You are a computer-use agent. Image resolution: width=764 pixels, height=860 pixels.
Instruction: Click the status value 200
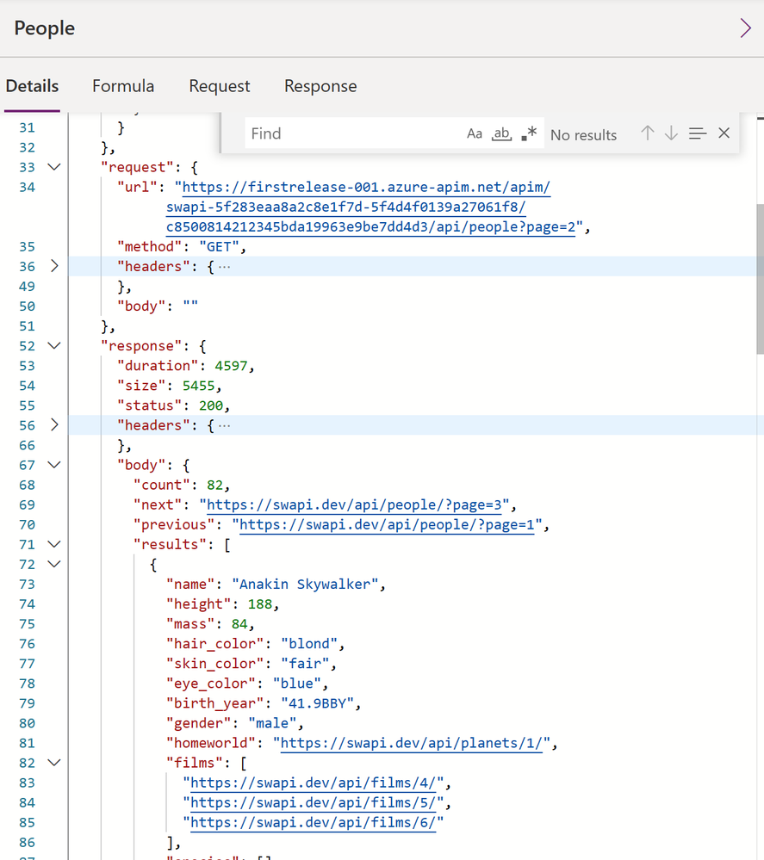[x=211, y=405]
